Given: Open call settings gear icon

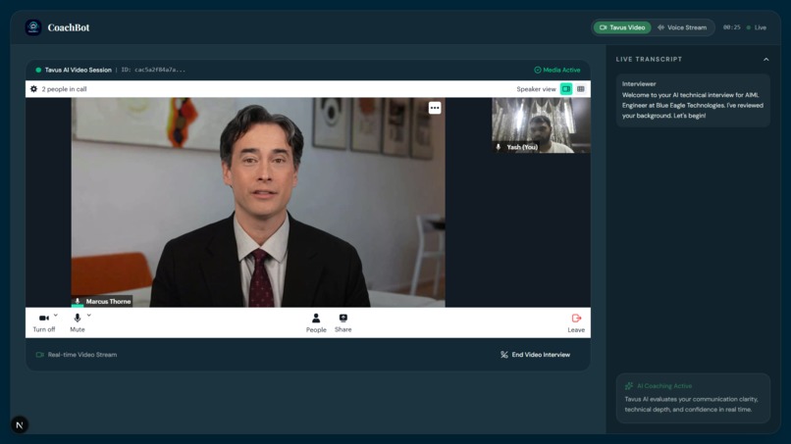Looking at the screenshot, I should tap(33, 89).
